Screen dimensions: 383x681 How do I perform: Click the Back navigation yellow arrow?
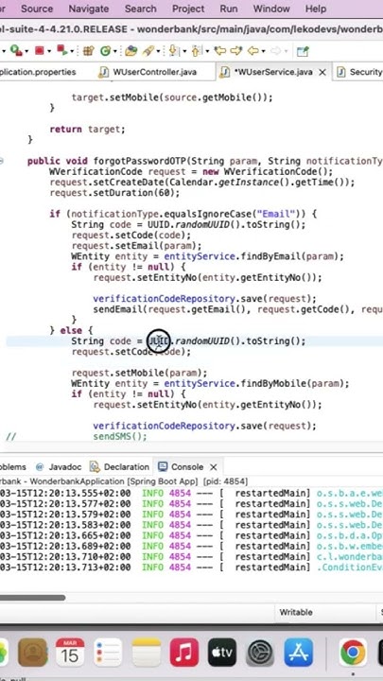(x=252, y=51)
